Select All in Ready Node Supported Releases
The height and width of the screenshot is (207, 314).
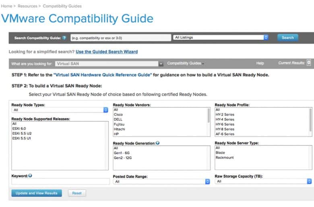[x=14, y=124]
